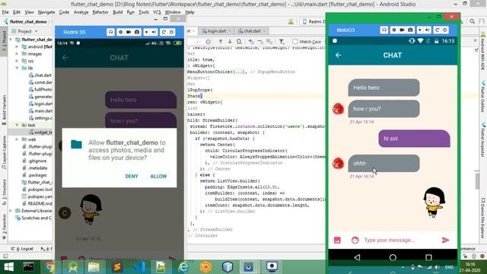Open the Build menu
This screenshot has height=274, width=487.
(117, 12)
